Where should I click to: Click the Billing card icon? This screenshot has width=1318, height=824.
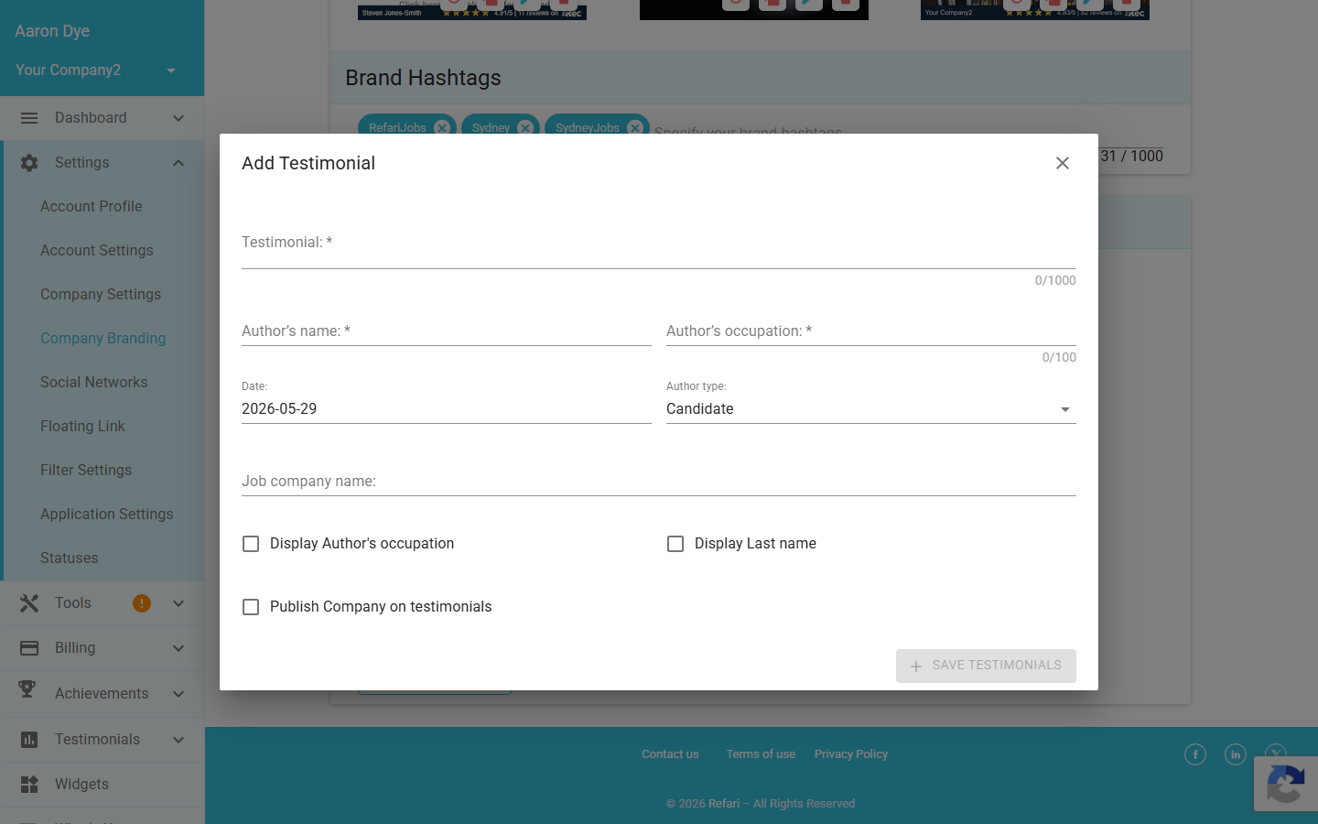coord(29,648)
